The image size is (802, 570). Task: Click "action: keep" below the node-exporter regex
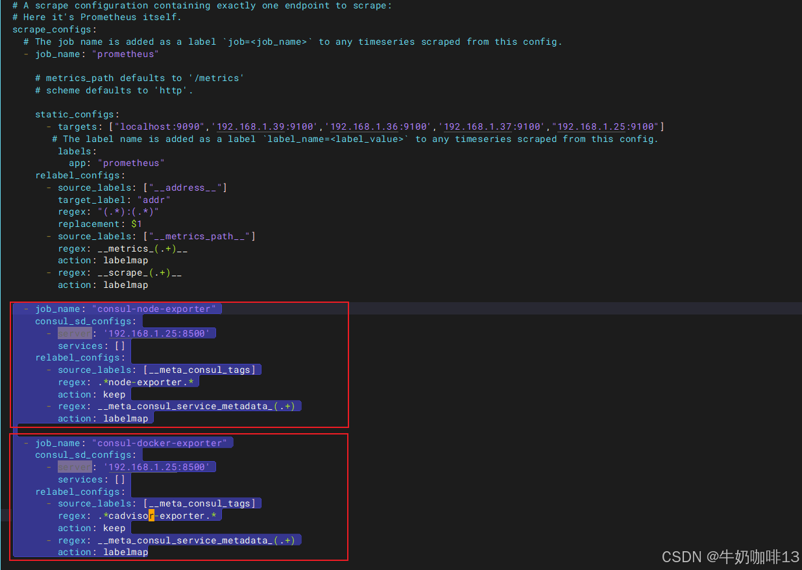[91, 394]
